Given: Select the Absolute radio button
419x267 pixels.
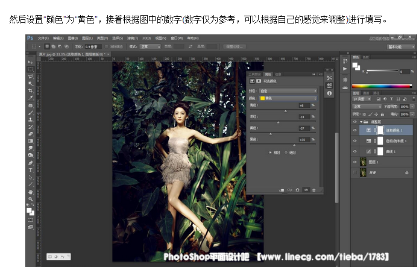Looking at the screenshot, I should [x=286, y=152].
